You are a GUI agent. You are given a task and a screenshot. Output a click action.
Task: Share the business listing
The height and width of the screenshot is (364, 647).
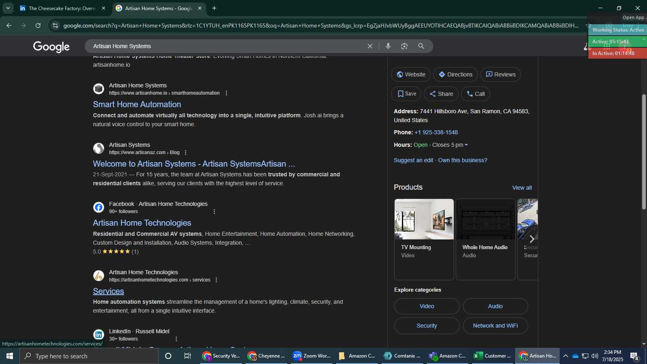(441, 94)
